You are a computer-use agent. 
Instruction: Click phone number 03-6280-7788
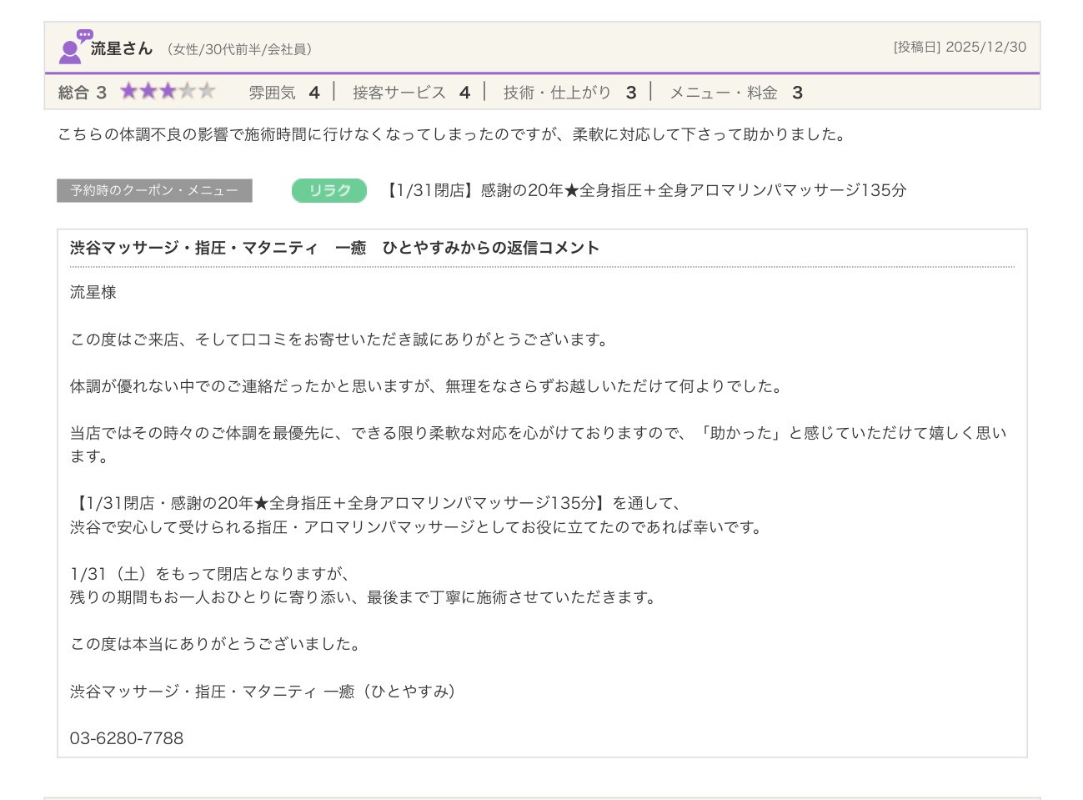coord(127,738)
